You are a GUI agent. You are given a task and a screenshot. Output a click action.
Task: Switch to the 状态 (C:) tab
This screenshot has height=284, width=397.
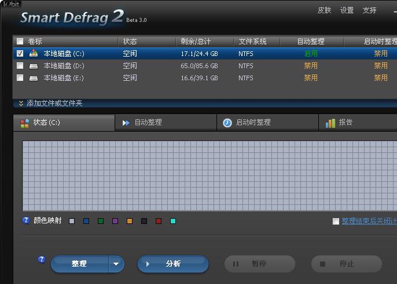click(x=64, y=123)
